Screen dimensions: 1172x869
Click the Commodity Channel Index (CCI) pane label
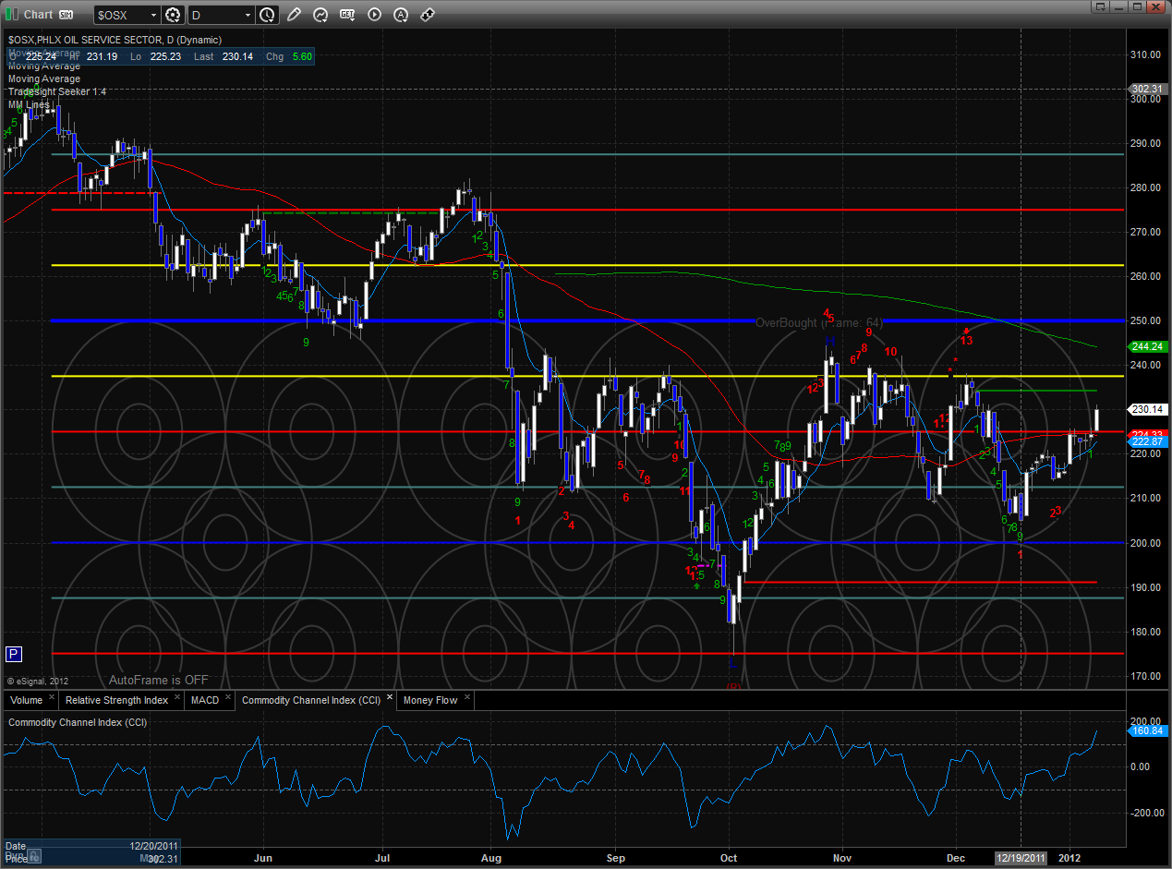coord(78,722)
